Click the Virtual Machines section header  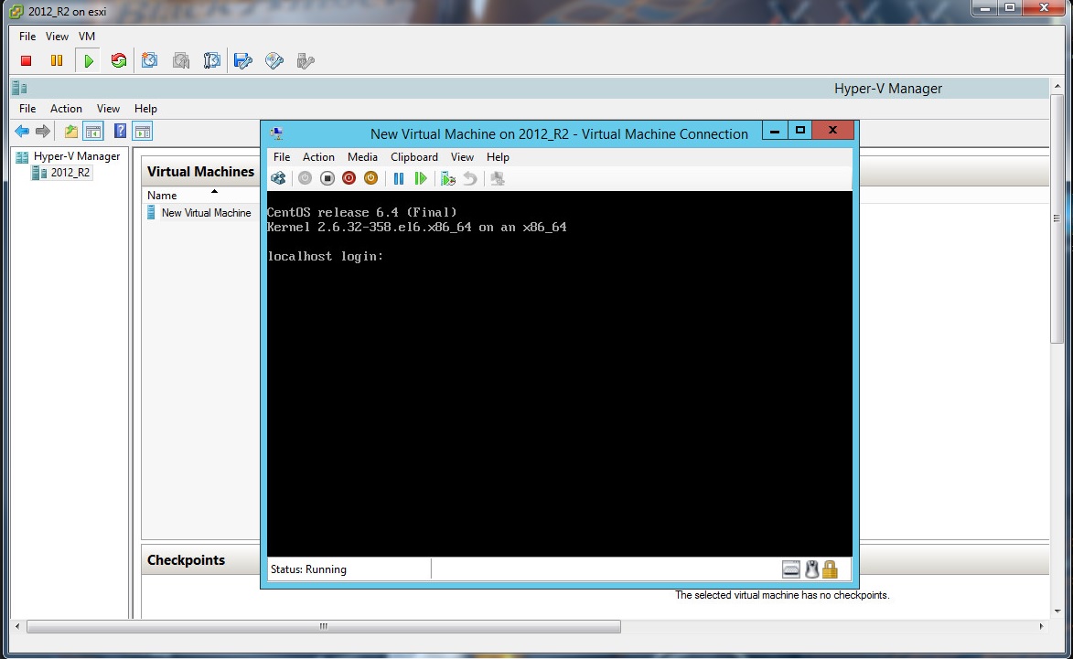tap(200, 172)
